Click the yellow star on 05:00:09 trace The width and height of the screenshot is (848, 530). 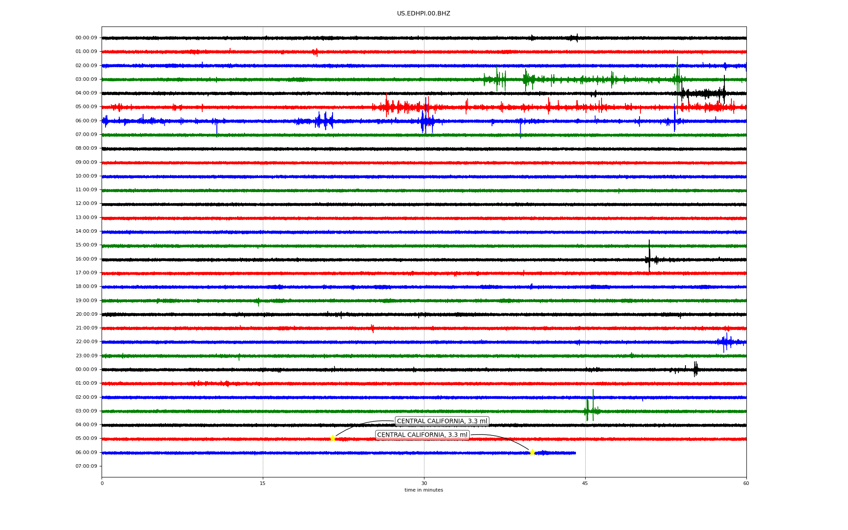tap(333, 439)
